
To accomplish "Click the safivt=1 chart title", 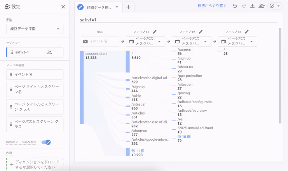I will pyautogui.click(x=88, y=20).
